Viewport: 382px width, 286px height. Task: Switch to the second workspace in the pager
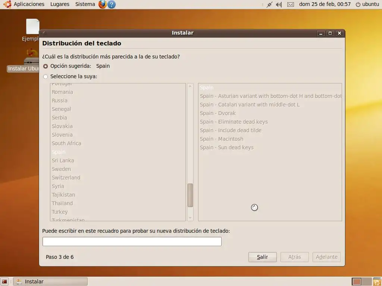coord(367,282)
